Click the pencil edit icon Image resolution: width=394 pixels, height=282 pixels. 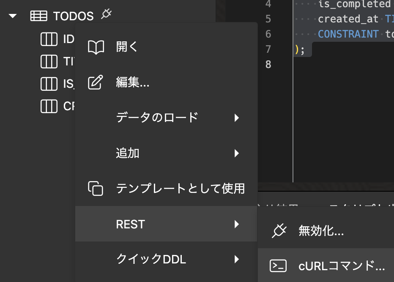(x=96, y=82)
